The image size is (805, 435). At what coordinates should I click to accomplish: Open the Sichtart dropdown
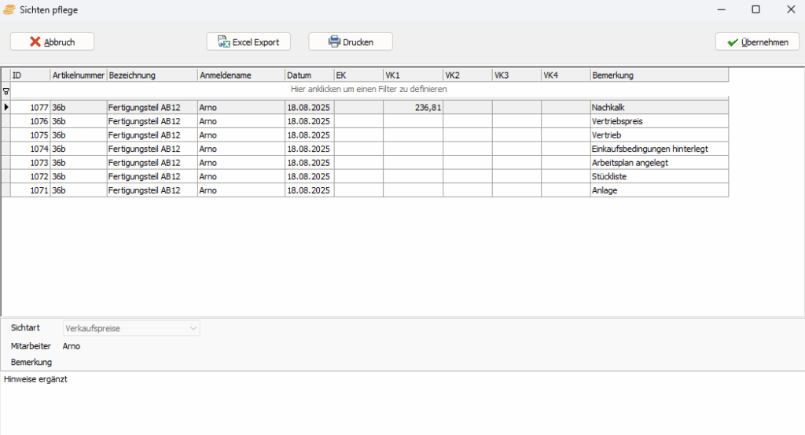[193, 328]
